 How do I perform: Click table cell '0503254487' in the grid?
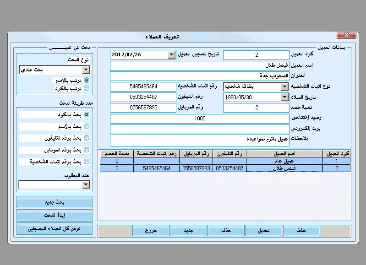tap(229, 168)
